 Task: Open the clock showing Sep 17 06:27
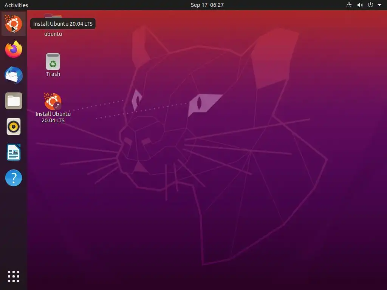pos(207,5)
